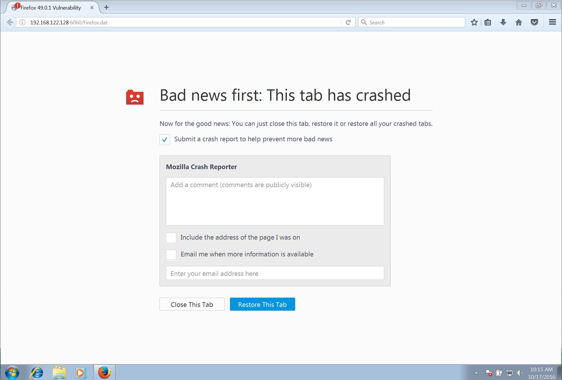Screen dimensions: 562x380
Task: Go to Firefox home page icon
Action: (x=519, y=22)
